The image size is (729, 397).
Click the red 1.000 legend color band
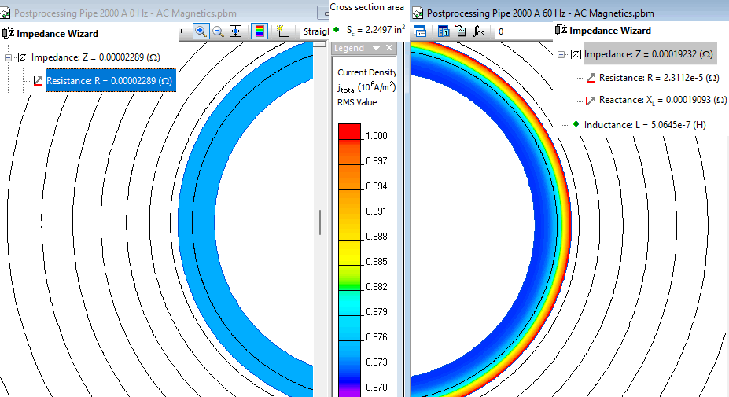click(x=350, y=131)
